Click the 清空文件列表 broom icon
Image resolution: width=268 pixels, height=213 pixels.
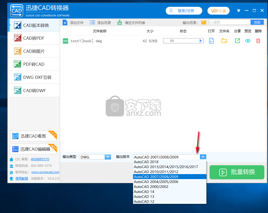click(x=120, y=22)
